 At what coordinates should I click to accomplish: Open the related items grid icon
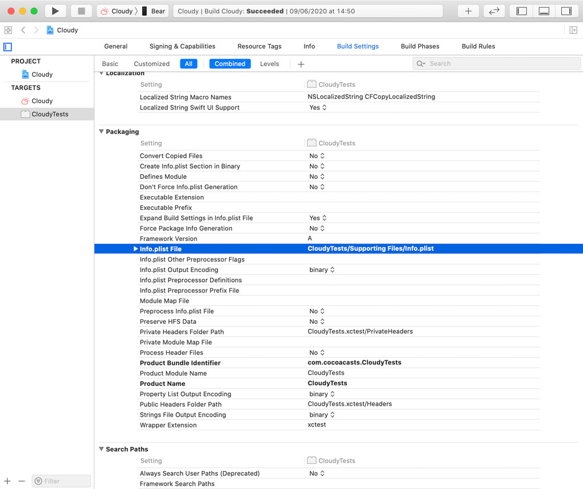coord(8,30)
